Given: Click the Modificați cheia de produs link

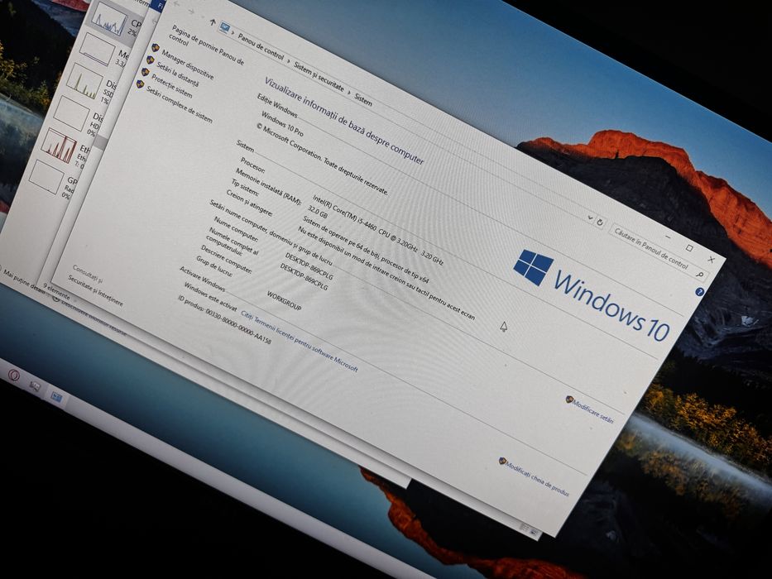Looking at the screenshot, I should pyautogui.click(x=538, y=479).
